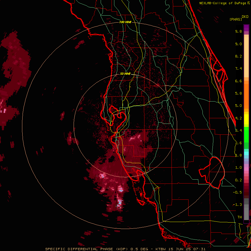Select the 50 NMI range ring label
Screen dimensions: 251x251
pos(125,74)
